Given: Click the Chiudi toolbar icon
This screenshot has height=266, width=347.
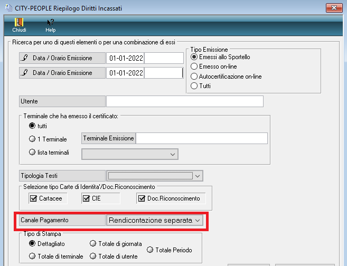Looking at the screenshot, I should 19,25.
